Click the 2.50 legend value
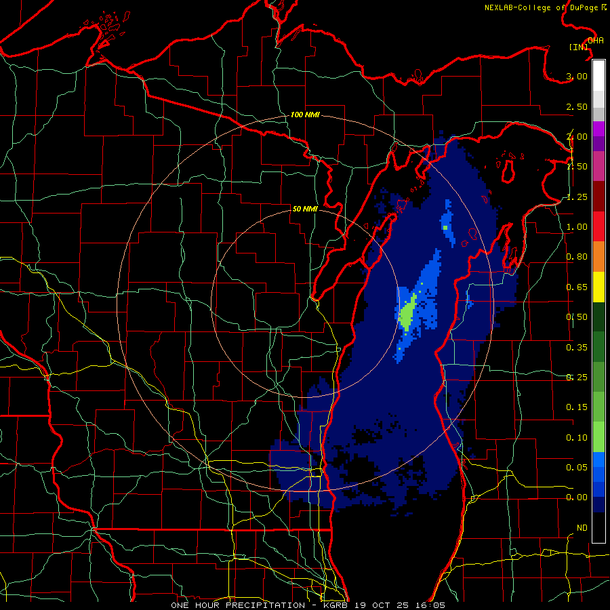The image size is (610, 610). 577,106
